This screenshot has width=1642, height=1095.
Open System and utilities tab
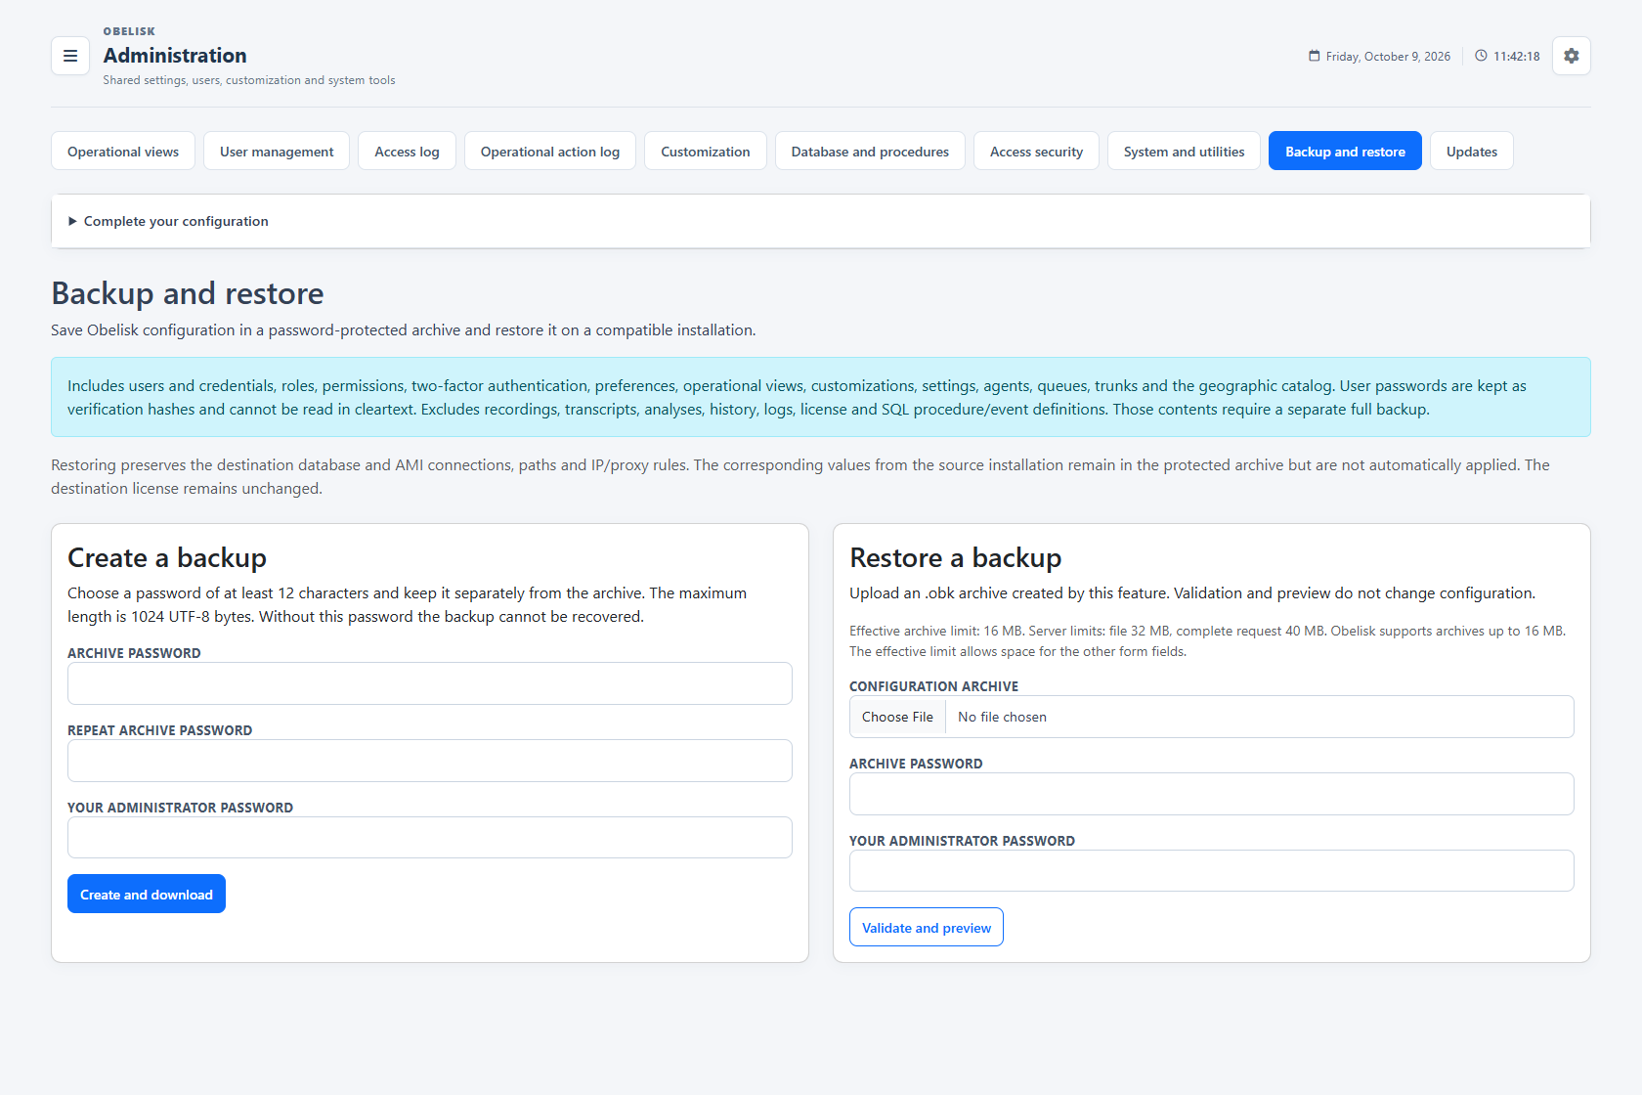(1184, 151)
